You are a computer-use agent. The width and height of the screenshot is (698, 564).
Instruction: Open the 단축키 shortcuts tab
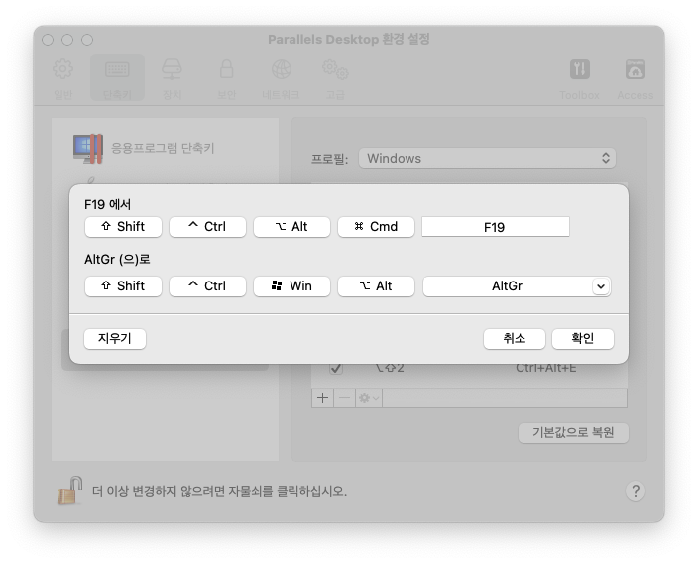pyautogui.click(x=118, y=78)
